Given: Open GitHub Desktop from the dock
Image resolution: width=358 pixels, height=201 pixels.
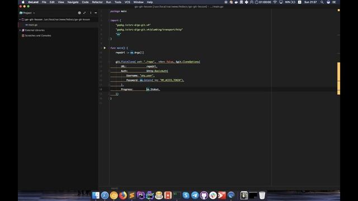Looking at the screenshot, I should [204, 195].
